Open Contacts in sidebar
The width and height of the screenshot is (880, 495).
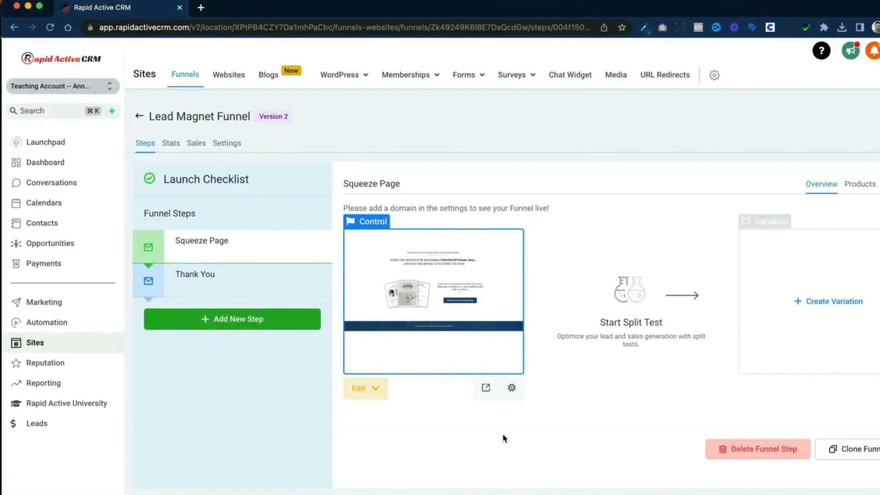click(42, 223)
